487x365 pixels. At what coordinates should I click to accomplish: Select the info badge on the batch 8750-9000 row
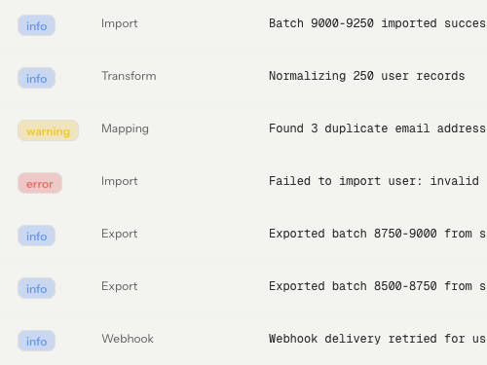pos(36,236)
